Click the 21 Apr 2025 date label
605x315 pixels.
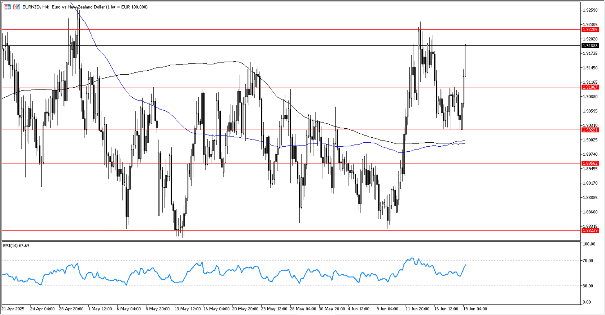pyautogui.click(x=13, y=309)
